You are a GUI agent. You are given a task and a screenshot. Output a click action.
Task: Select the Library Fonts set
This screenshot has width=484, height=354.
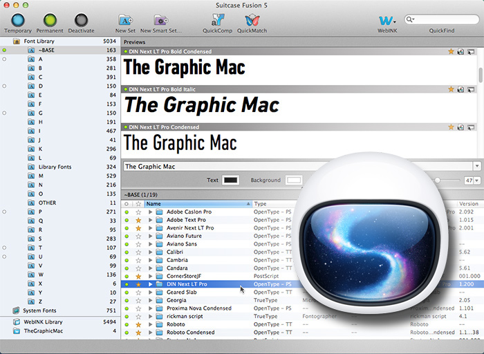coord(60,167)
